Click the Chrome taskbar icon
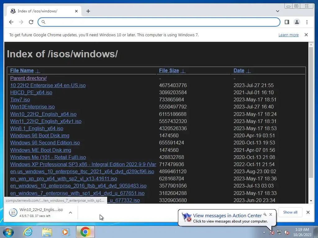 85,232
